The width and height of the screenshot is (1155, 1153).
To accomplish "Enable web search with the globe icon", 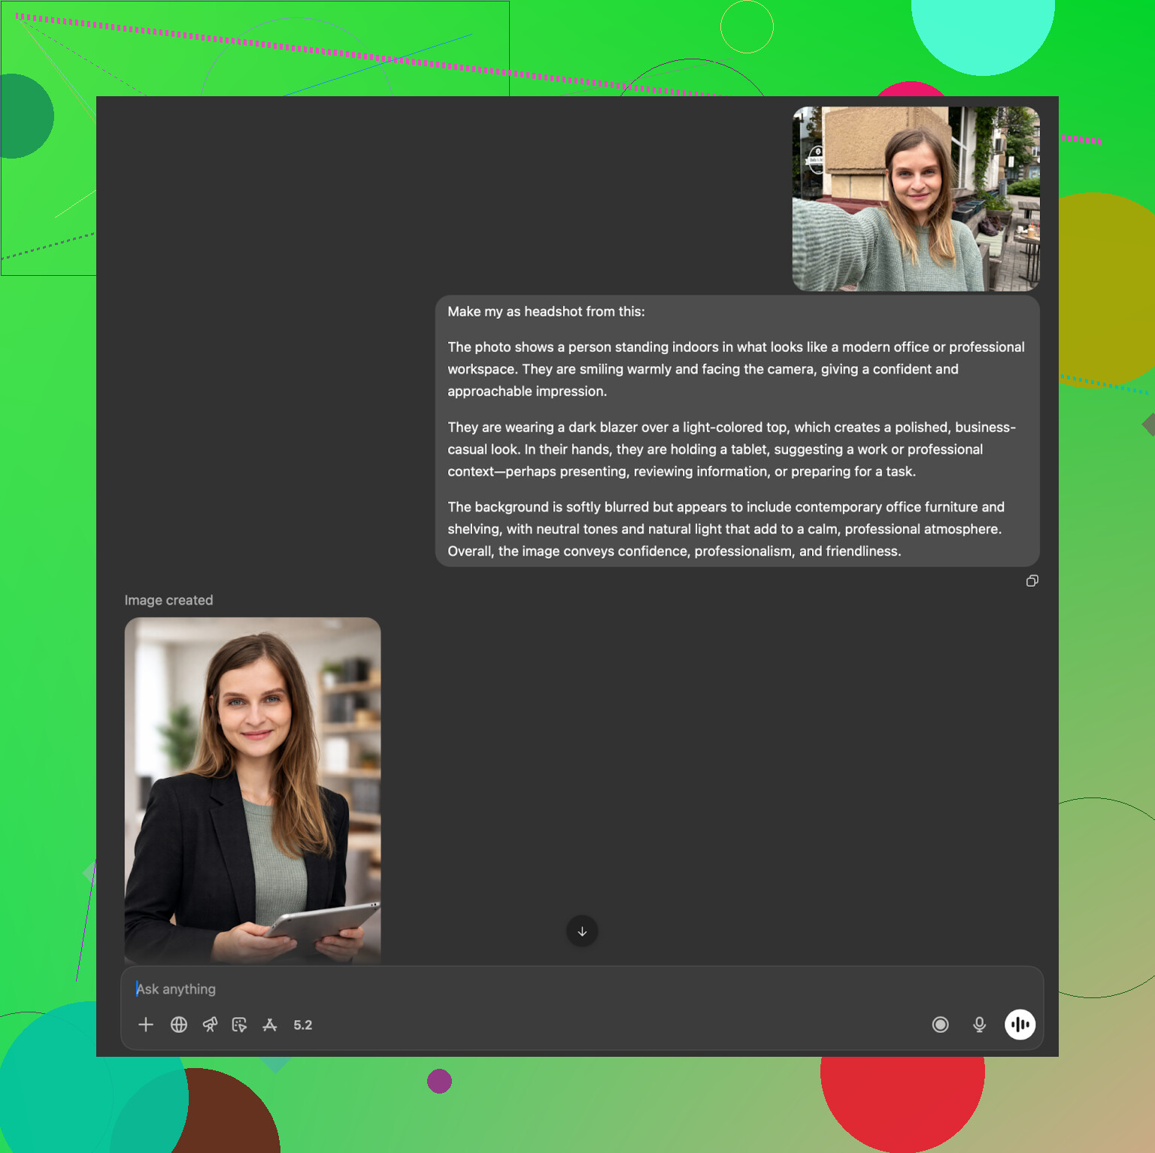I will (179, 1024).
